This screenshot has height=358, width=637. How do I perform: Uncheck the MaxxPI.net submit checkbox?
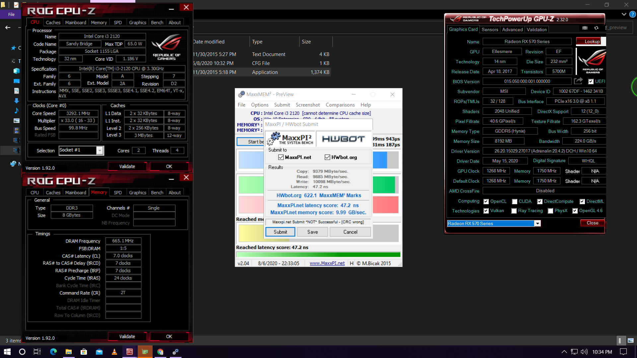[281, 157]
